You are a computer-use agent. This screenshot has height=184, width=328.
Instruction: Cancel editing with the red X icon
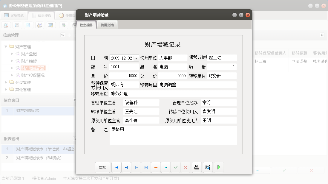click(186, 167)
